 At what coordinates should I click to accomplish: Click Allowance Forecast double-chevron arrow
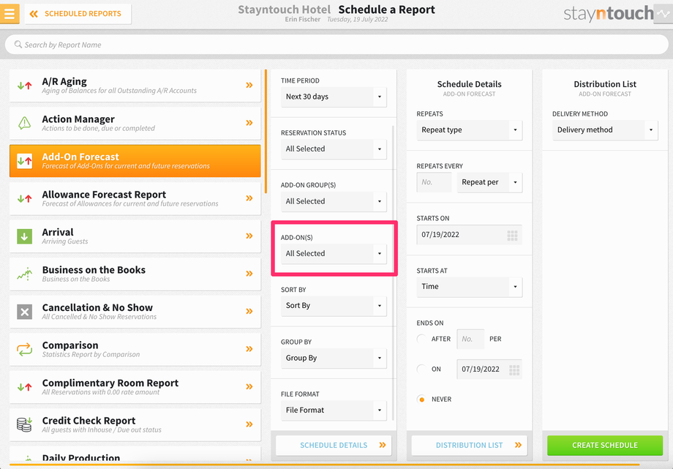click(249, 198)
